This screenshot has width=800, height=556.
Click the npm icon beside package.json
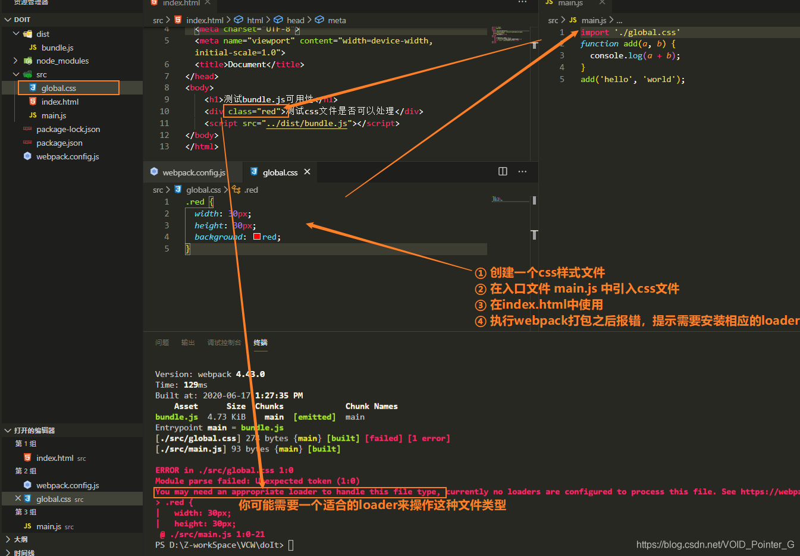[27, 143]
